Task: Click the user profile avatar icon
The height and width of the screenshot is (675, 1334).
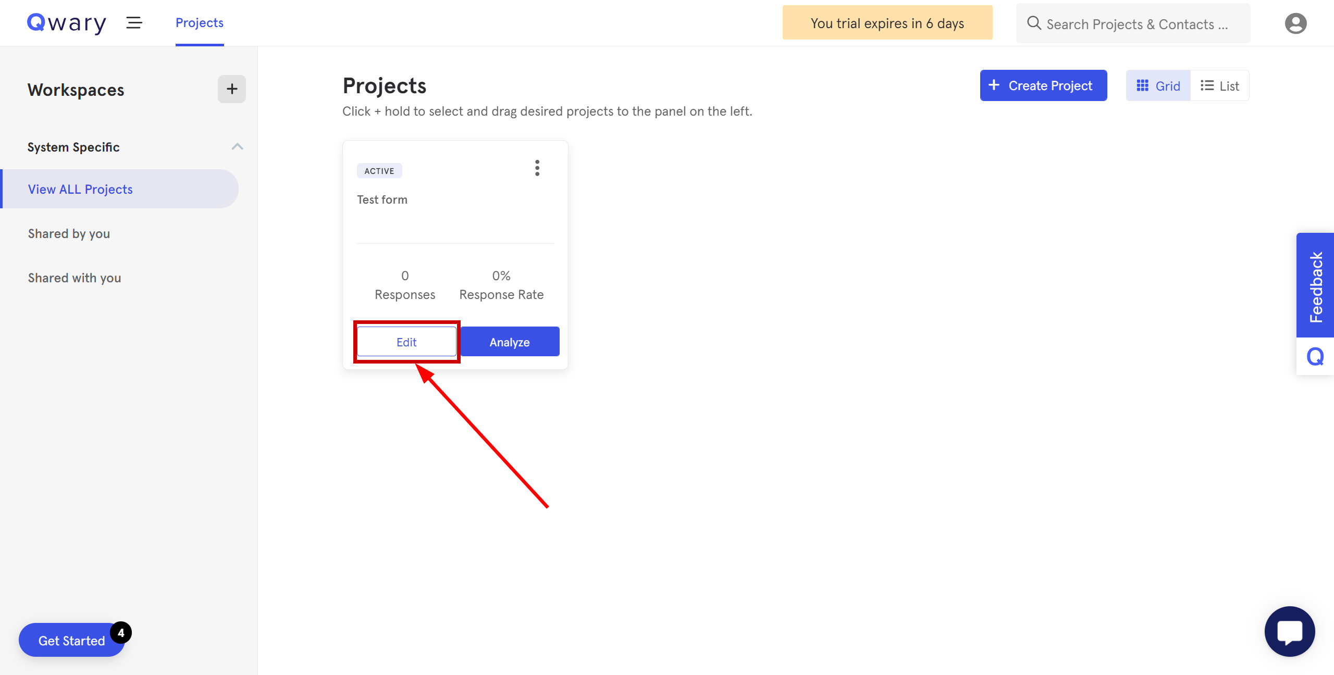Action: [1295, 23]
